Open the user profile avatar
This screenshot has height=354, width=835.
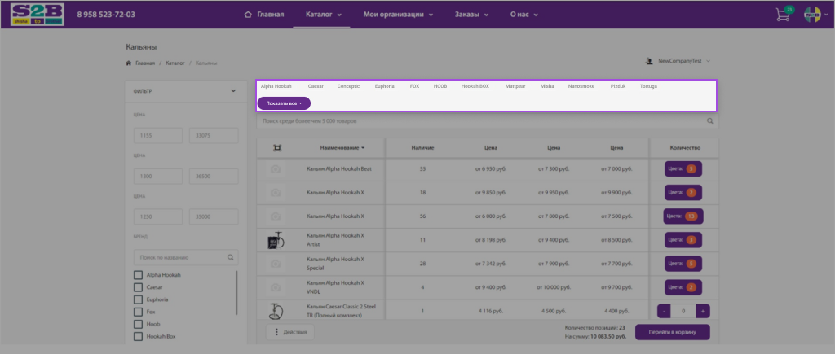(812, 15)
